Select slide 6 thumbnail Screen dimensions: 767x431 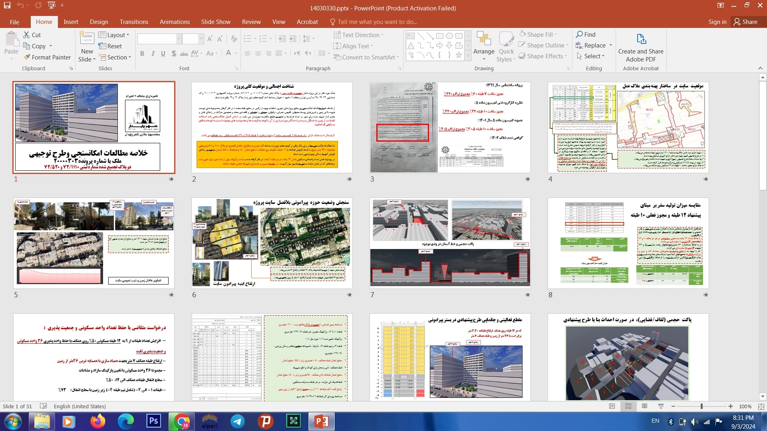[x=272, y=243]
